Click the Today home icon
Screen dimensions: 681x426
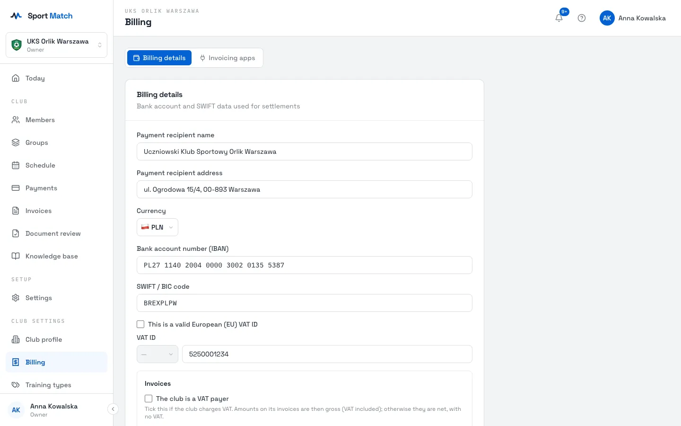tap(16, 78)
